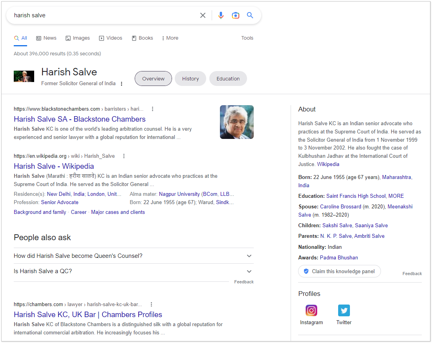Open the London residence link
This screenshot has width=432, height=343.
coord(96,194)
